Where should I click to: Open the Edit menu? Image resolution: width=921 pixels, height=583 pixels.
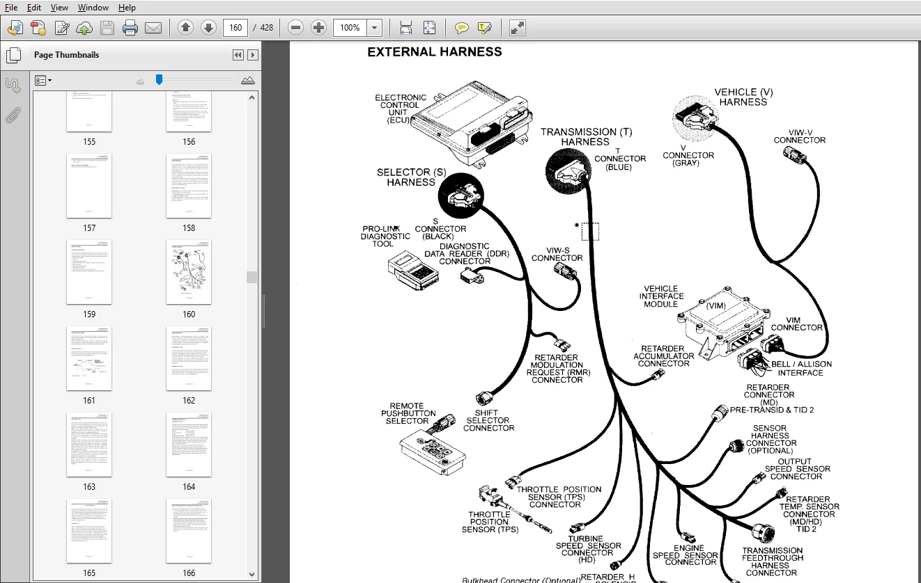(34, 8)
